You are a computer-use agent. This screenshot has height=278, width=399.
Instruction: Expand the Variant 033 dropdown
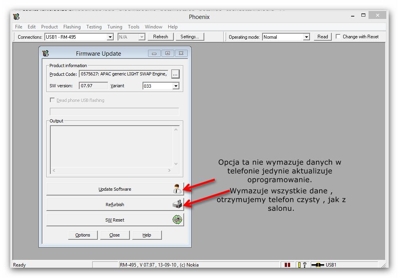click(176, 86)
